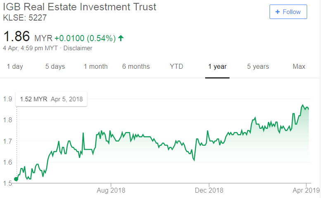The height and width of the screenshot is (198, 322).
Task: Follow IGB Real Estate Investment Trust
Action: point(288,12)
